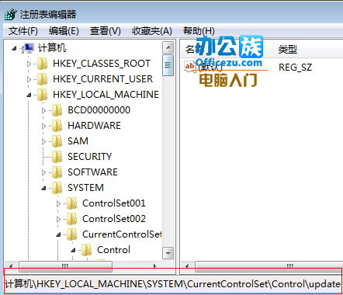
Task: Click BCD00000000 folder icon
Action: (57, 110)
